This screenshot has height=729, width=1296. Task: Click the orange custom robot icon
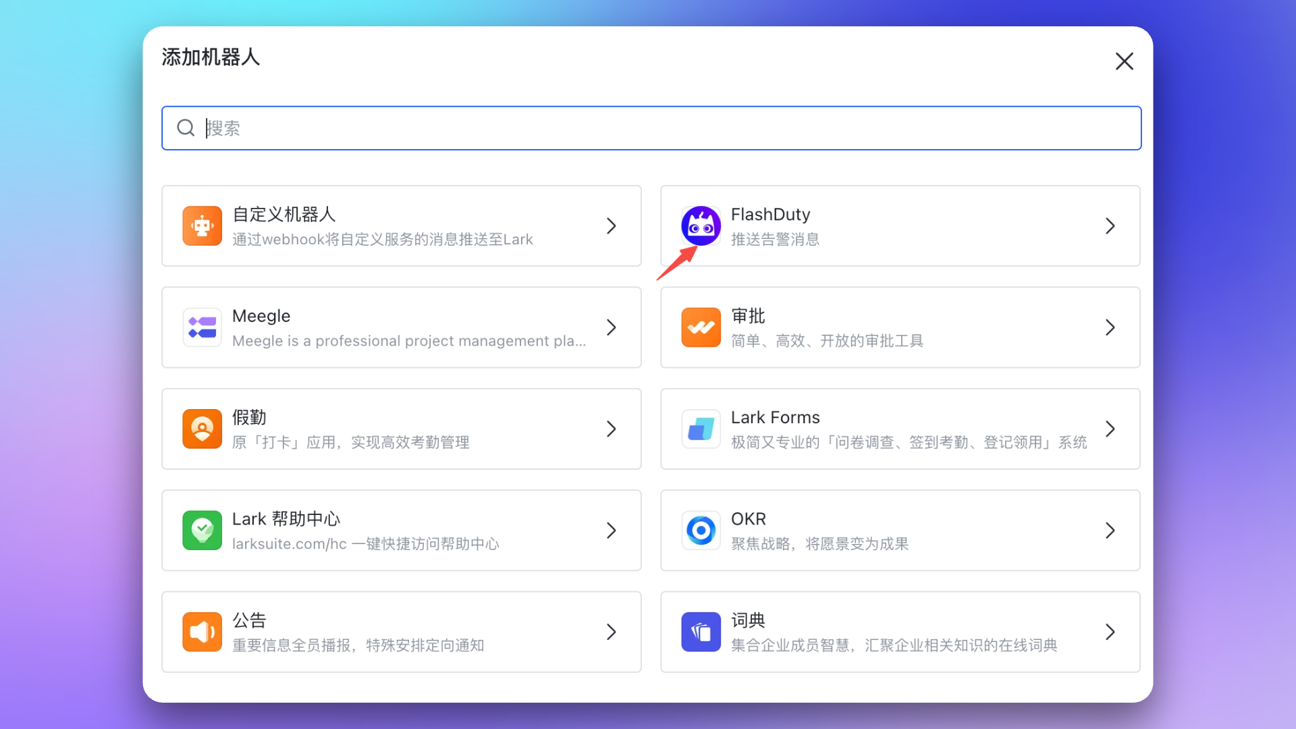[x=202, y=226]
